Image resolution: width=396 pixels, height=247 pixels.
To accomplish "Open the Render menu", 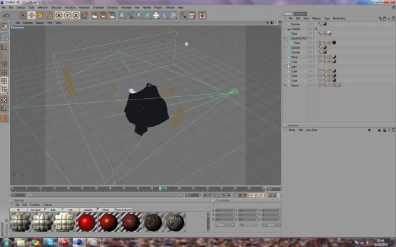I will pyautogui.click(x=147, y=7).
